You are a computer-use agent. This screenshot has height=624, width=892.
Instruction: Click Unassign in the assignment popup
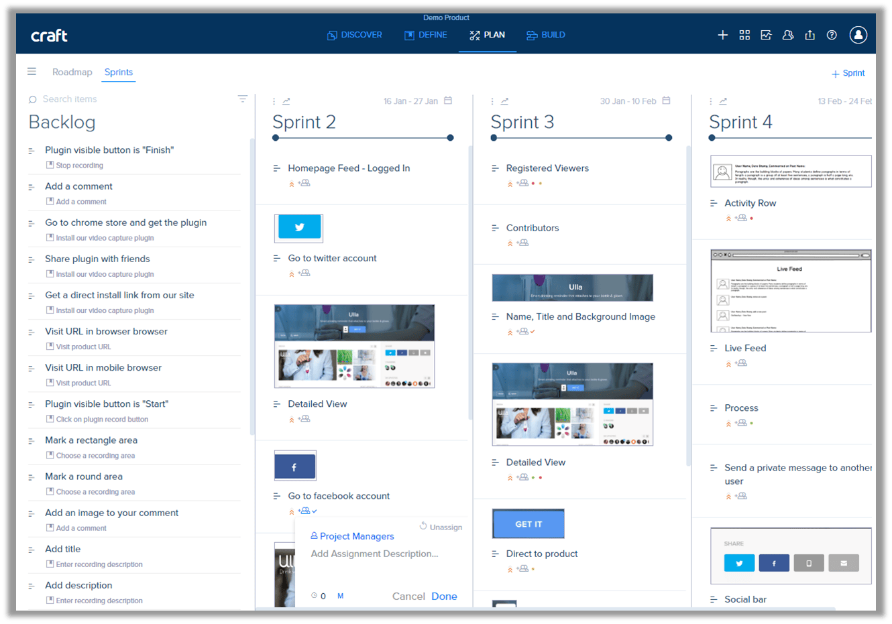tap(441, 527)
